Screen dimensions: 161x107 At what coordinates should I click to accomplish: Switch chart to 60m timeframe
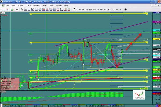coord(101,9)
